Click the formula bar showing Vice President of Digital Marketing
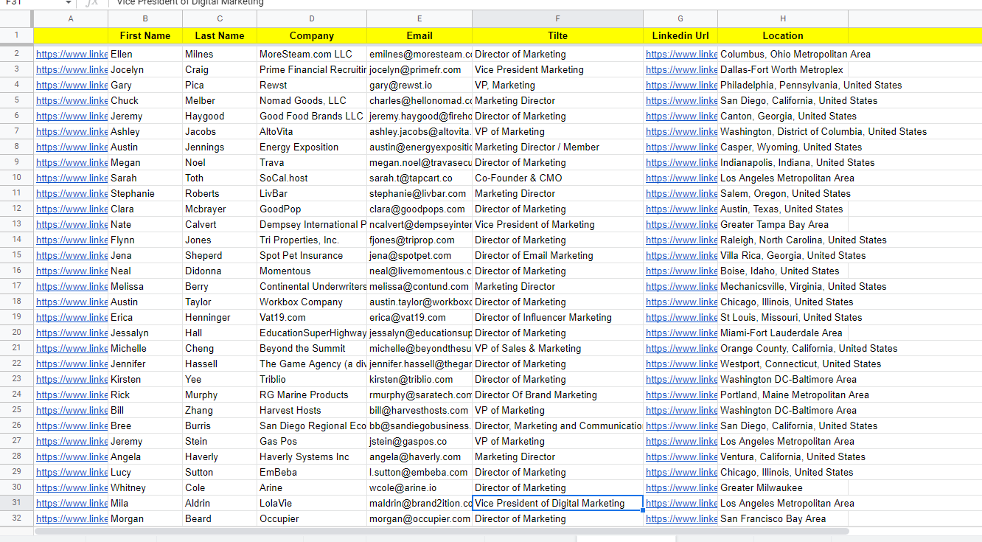This screenshot has width=982, height=542. click(x=546, y=3)
